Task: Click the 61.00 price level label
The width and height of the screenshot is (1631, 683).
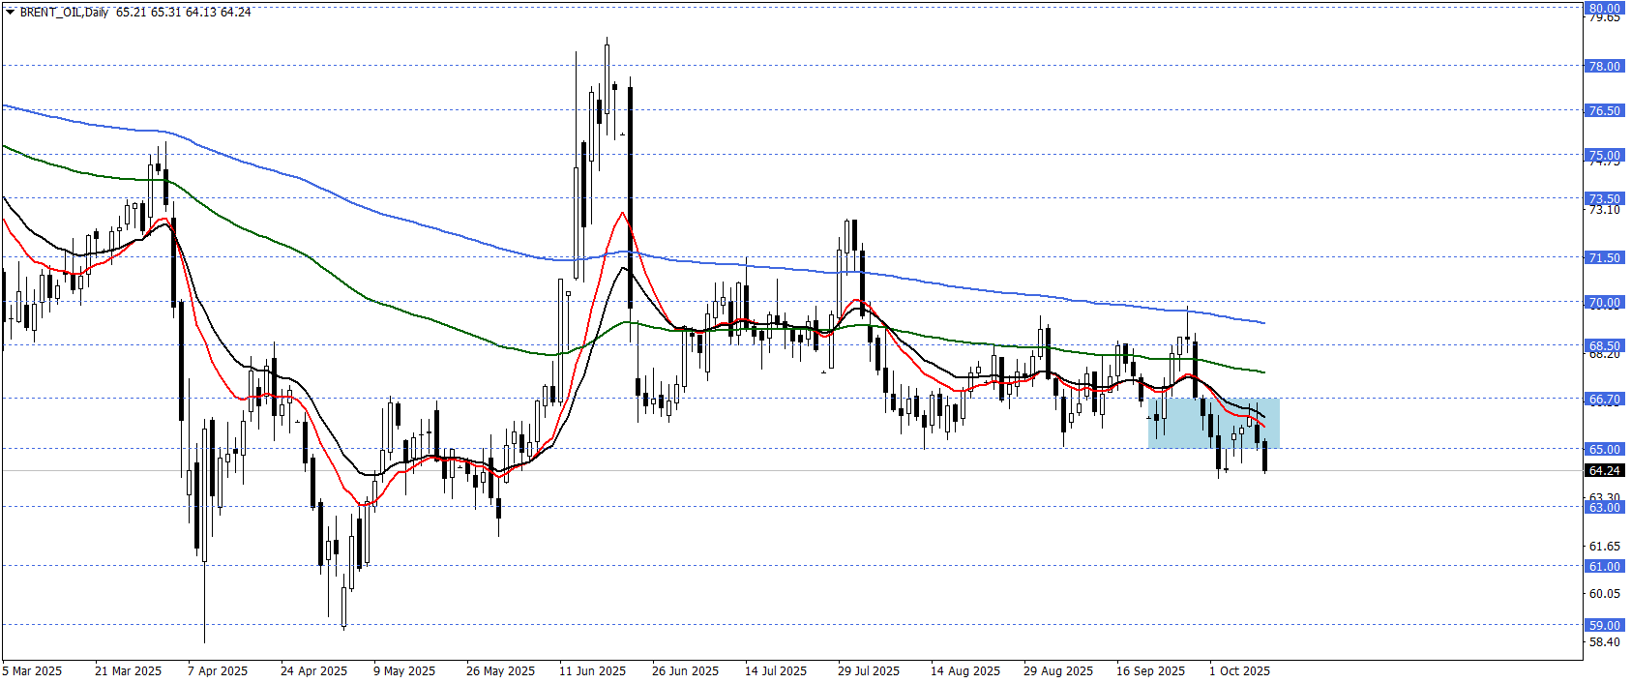Action: point(1604,566)
